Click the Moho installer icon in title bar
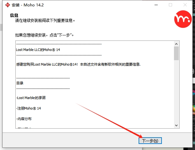 coord(8,5)
